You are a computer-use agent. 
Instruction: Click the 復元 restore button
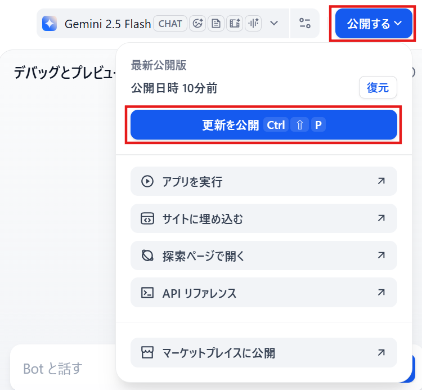tap(378, 87)
